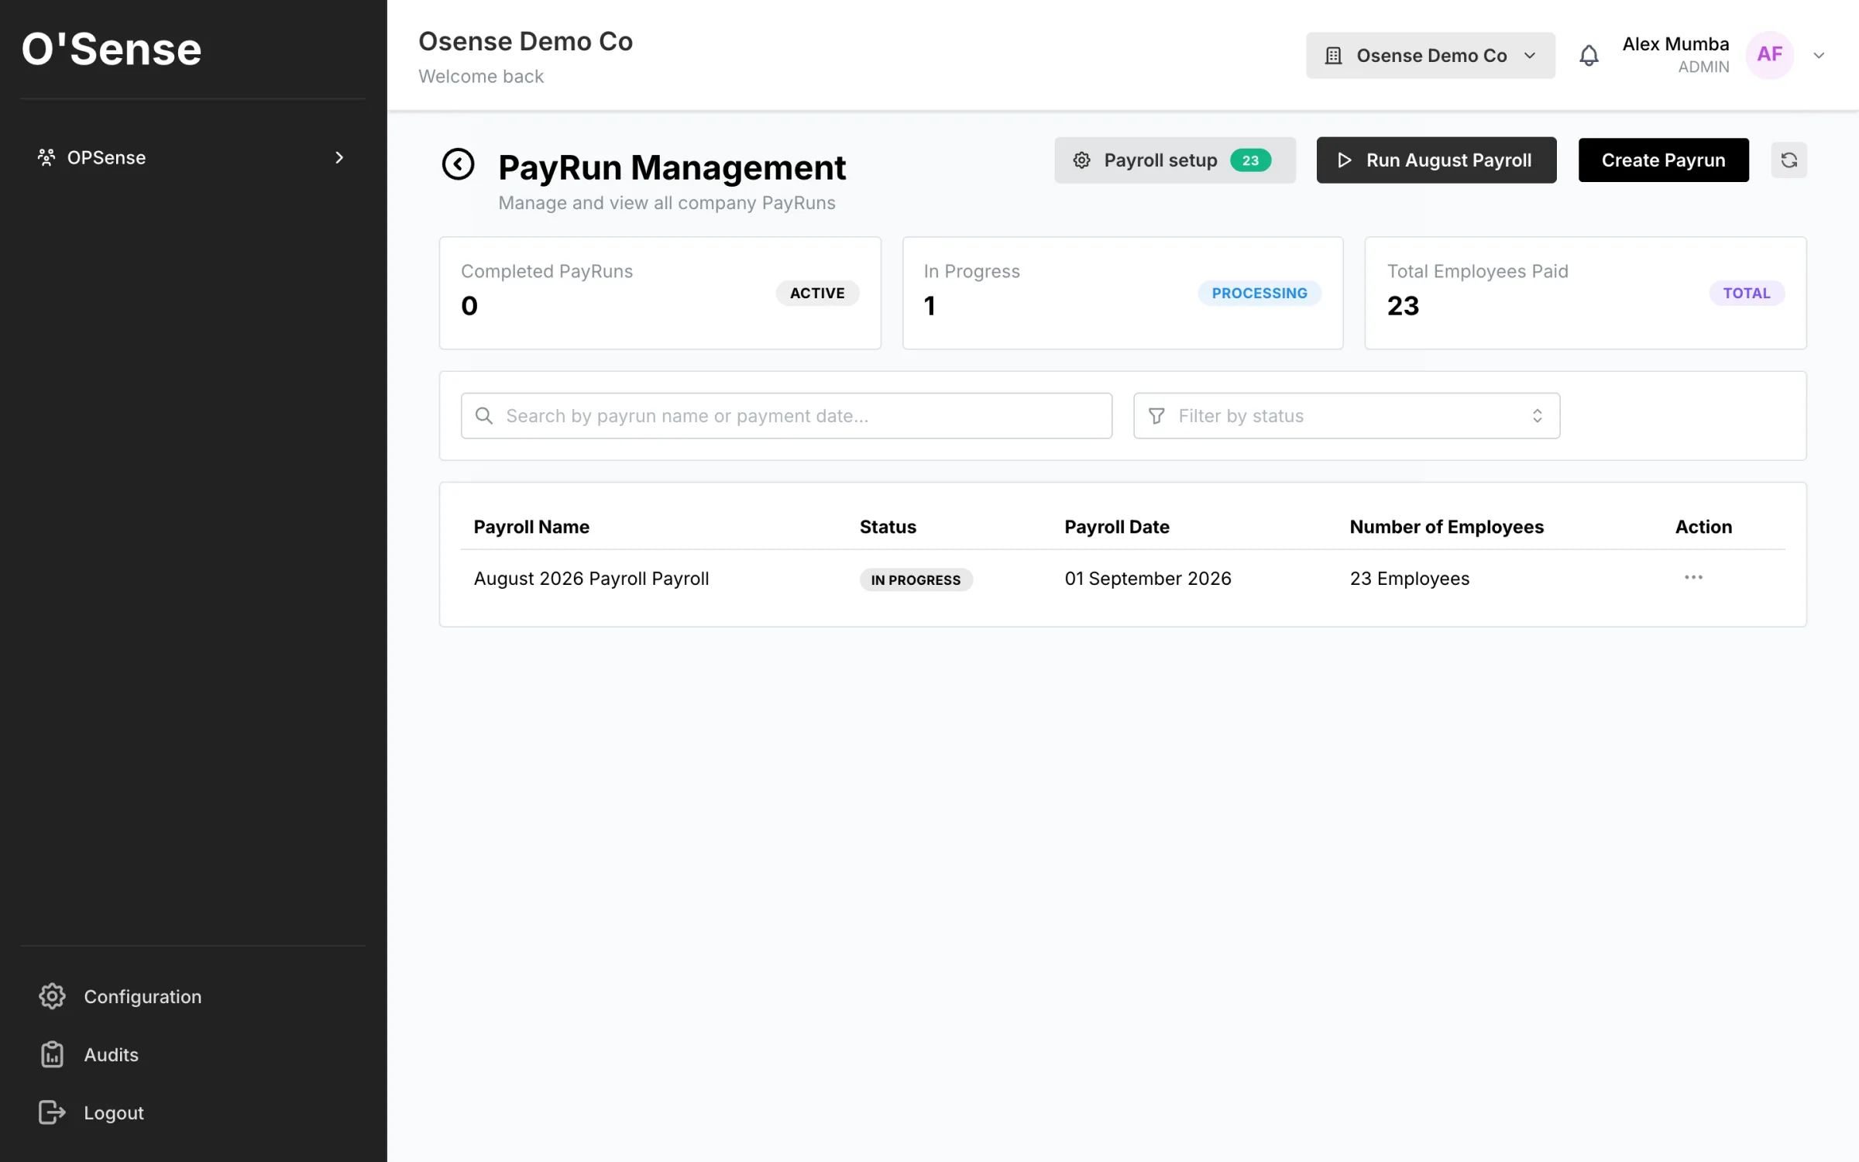Focus the payrun search input field

[x=786, y=416]
